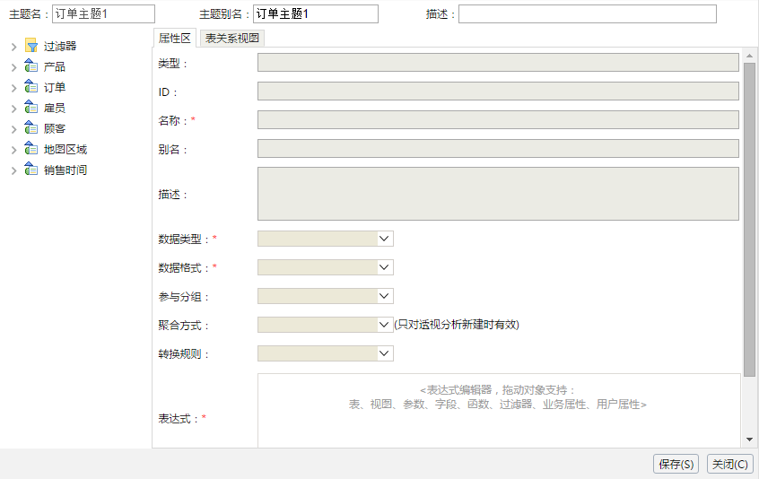Switch to the 表关系视图 tab
The image size is (759, 479).
click(x=231, y=39)
